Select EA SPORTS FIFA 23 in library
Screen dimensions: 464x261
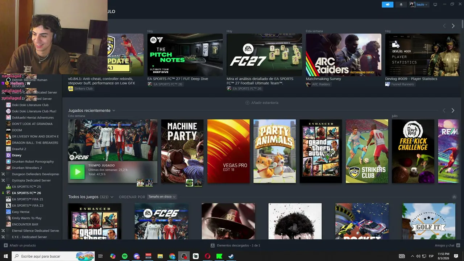pyautogui.click(x=27, y=206)
